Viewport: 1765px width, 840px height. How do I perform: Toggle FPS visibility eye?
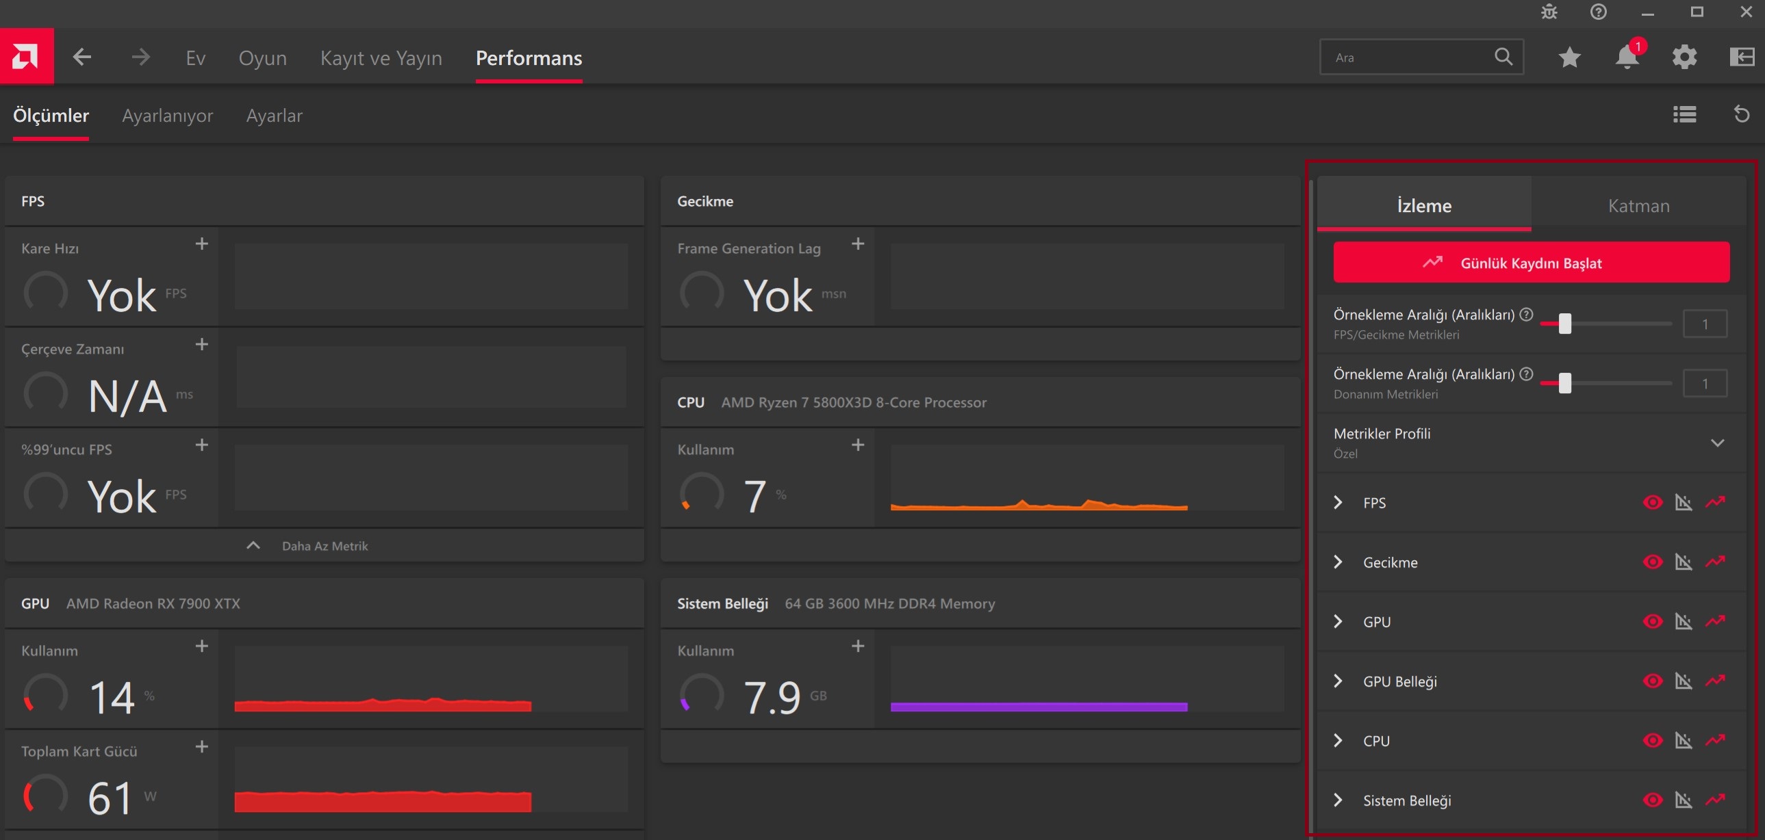[x=1653, y=503]
